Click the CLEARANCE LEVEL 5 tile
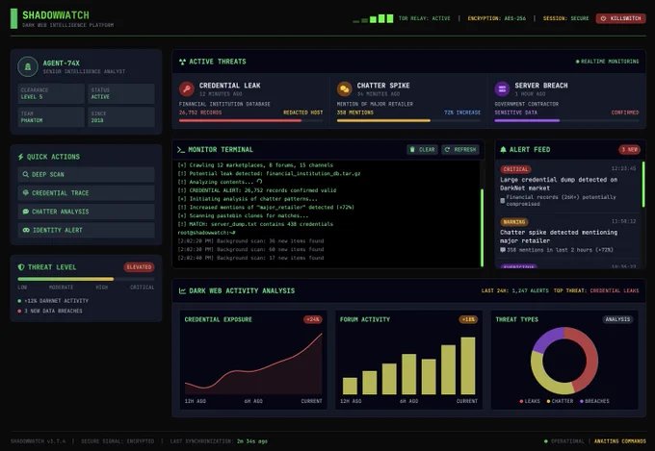Image resolution: width=655 pixels, height=451 pixels. click(51, 93)
